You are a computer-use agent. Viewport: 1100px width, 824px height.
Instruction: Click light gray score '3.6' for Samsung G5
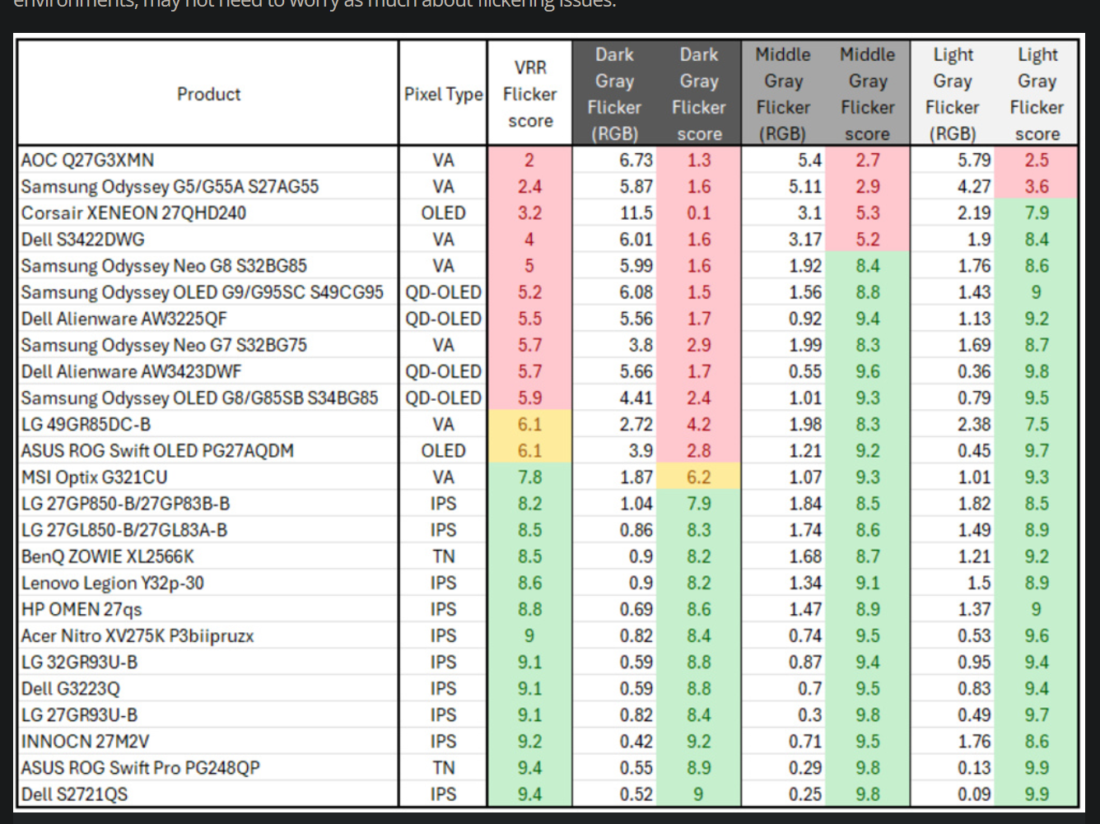tap(1037, 186)
